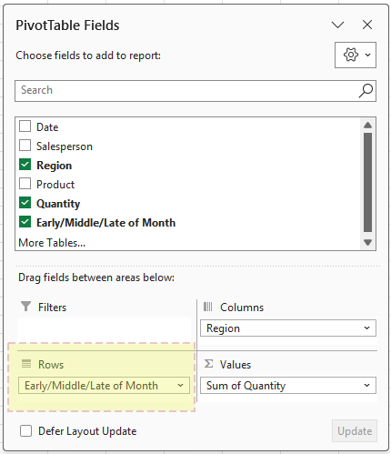Select the Quantity field label

[58, 204]
